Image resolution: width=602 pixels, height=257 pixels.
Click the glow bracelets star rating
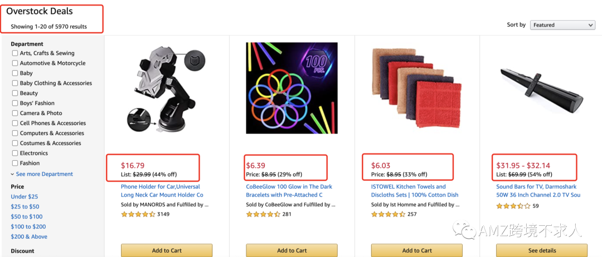pyautogui.click(x=263, y=214)
